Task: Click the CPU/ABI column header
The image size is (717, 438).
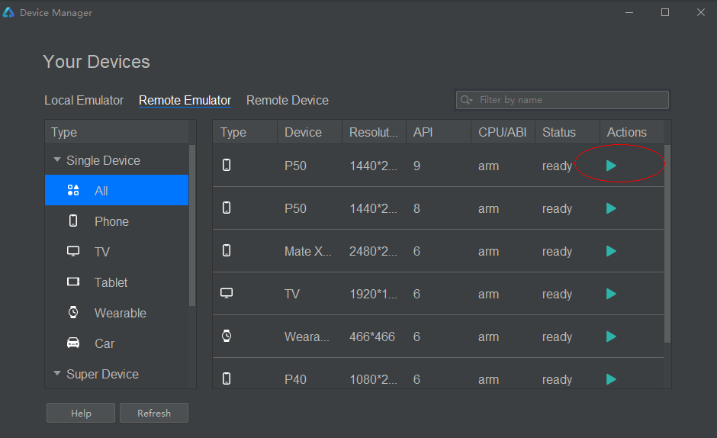Action: (503, 132)
